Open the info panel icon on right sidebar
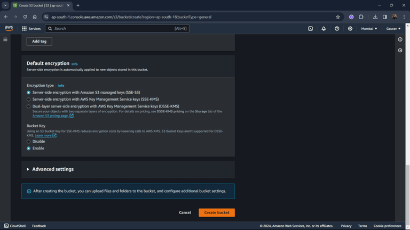 tap(400, 39)
